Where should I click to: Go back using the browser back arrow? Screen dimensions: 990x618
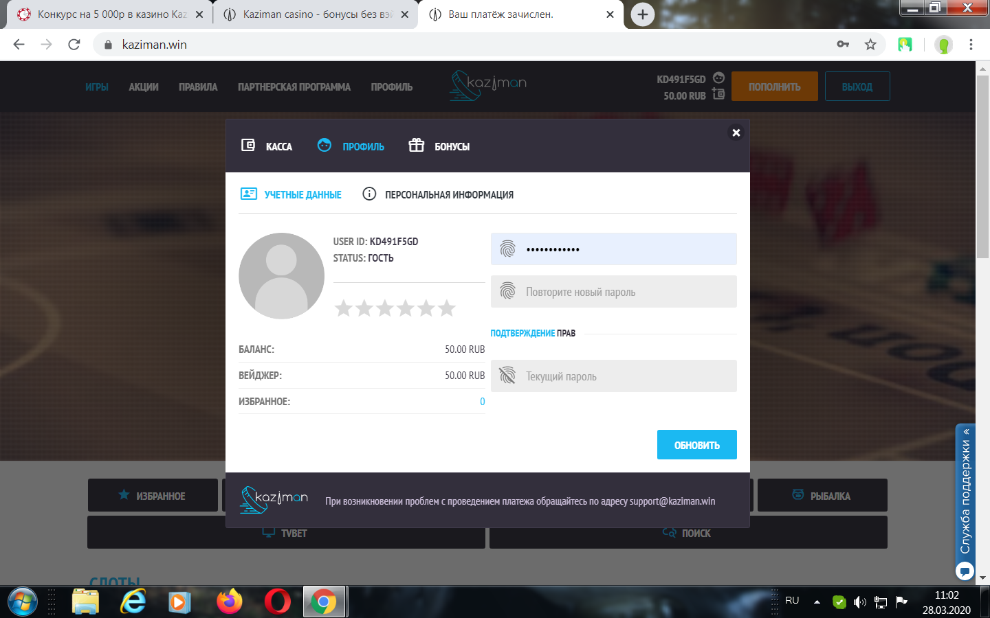(x=19, y=45)
